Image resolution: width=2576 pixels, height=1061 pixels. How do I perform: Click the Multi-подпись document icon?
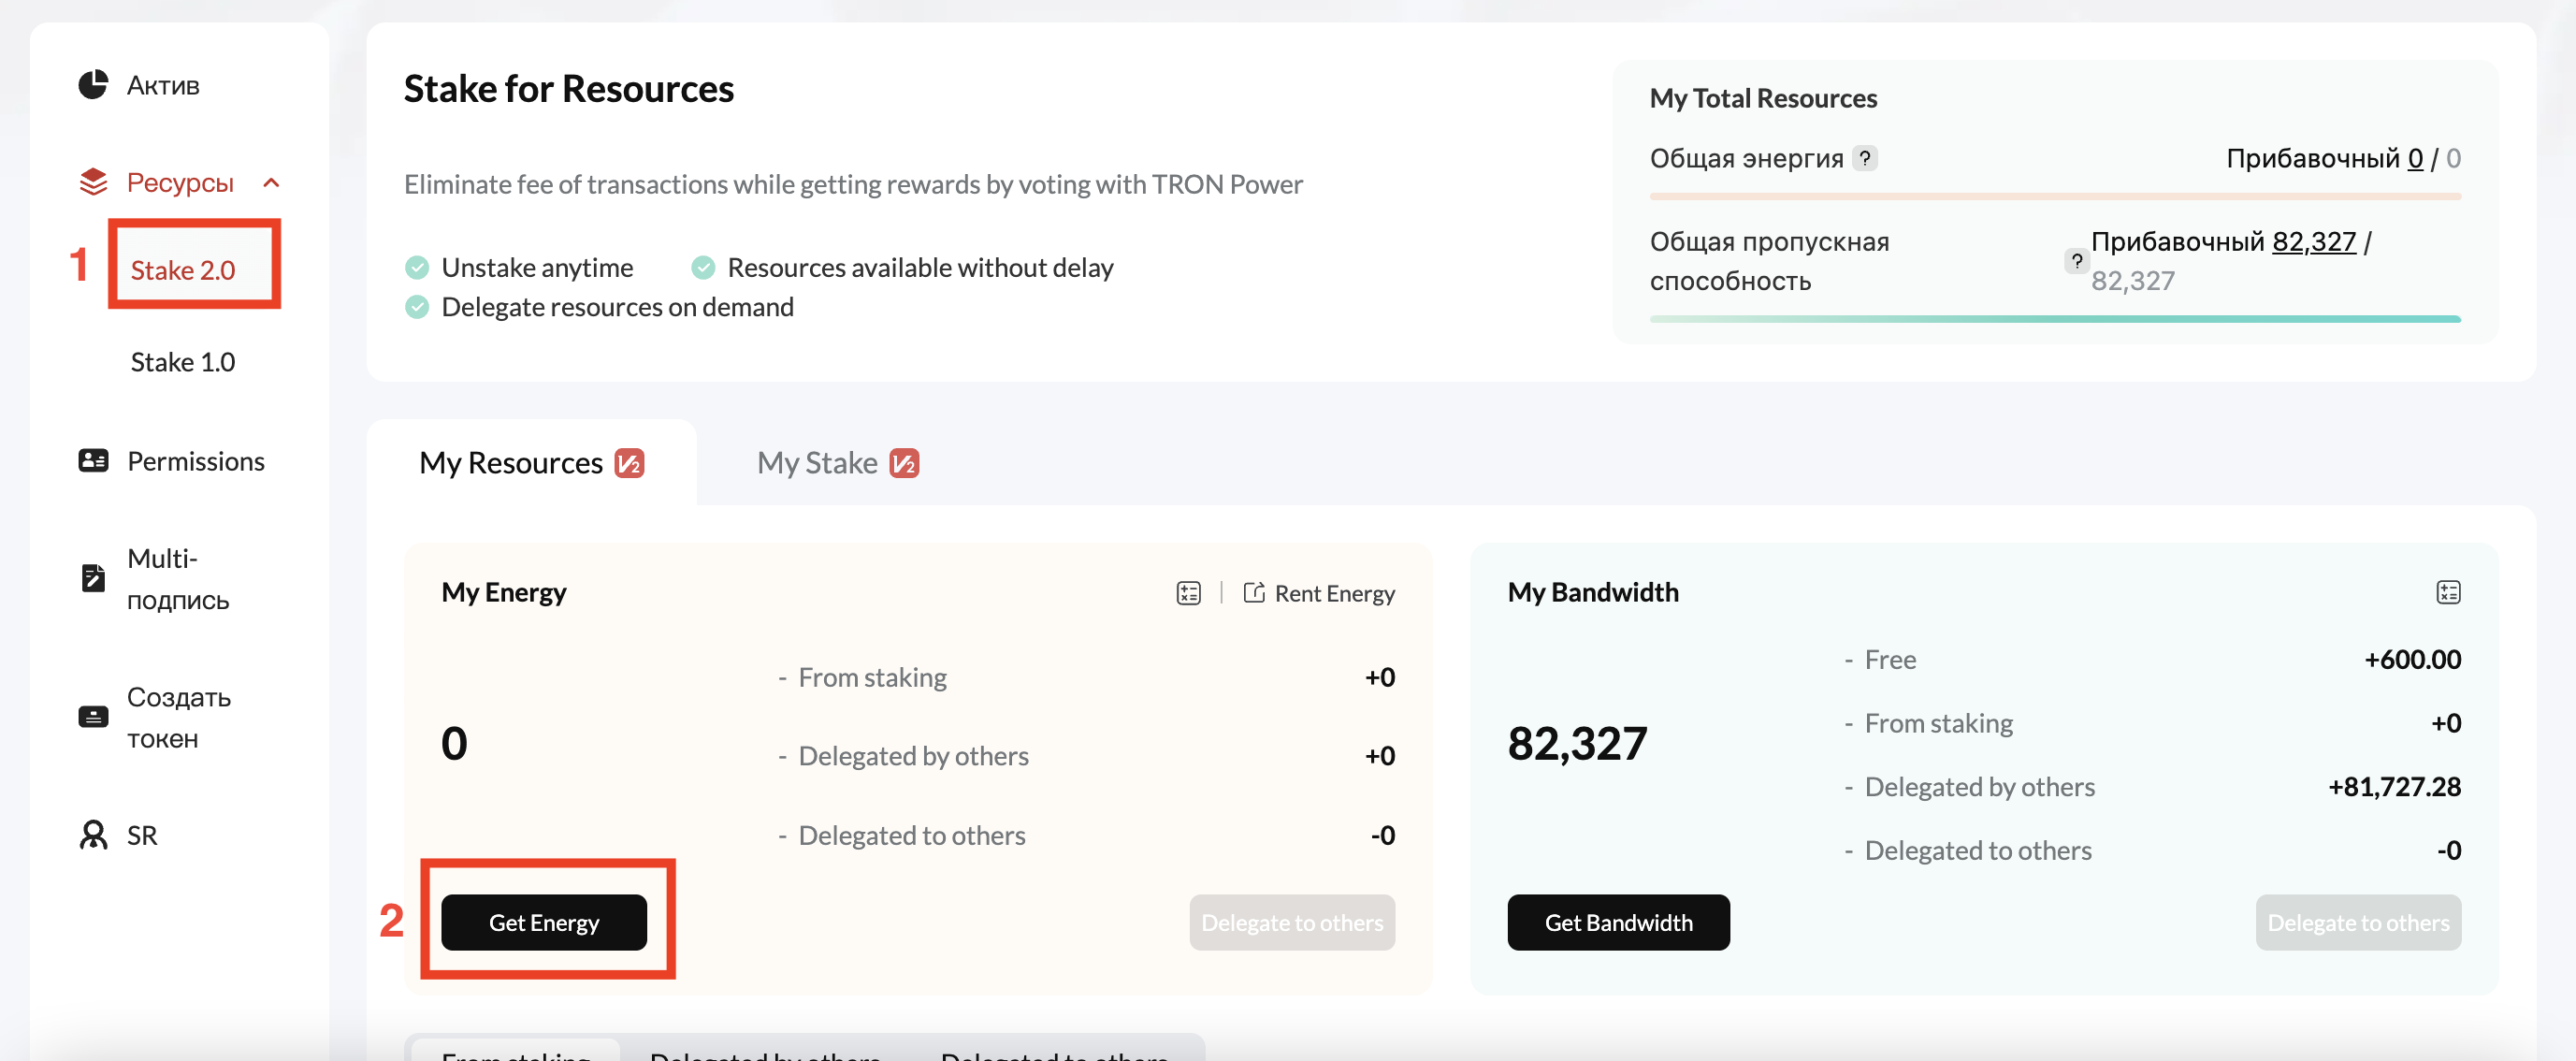[93, 578]
